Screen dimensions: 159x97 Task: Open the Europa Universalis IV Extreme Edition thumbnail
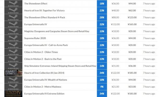coord(13,94)
